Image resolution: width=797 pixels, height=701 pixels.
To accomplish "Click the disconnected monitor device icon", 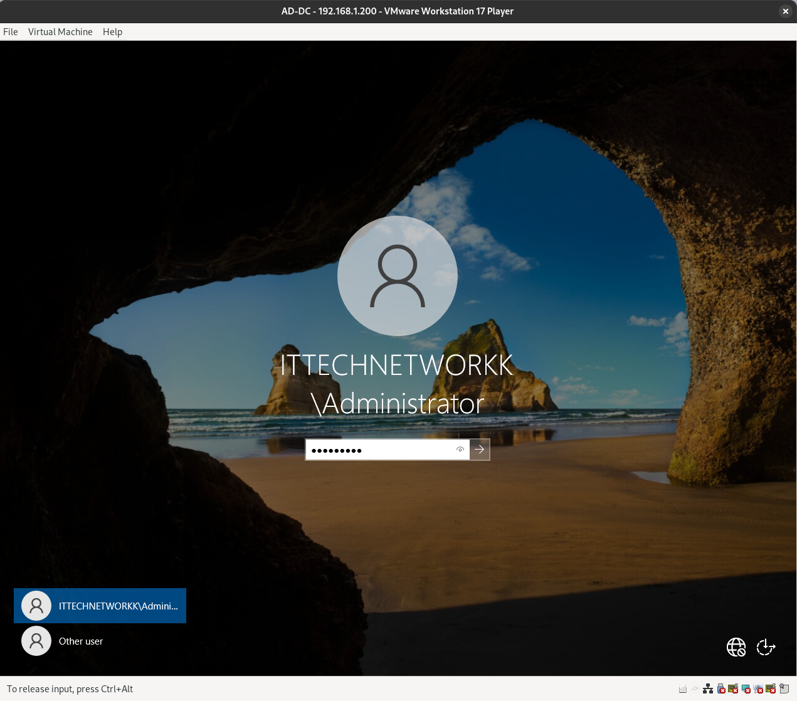I will tap(746, 689).
